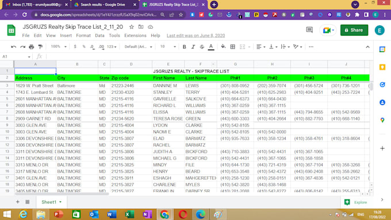Open text wrapping dropdown
This screenshot has height=220, width=391.
coord(285,47)
